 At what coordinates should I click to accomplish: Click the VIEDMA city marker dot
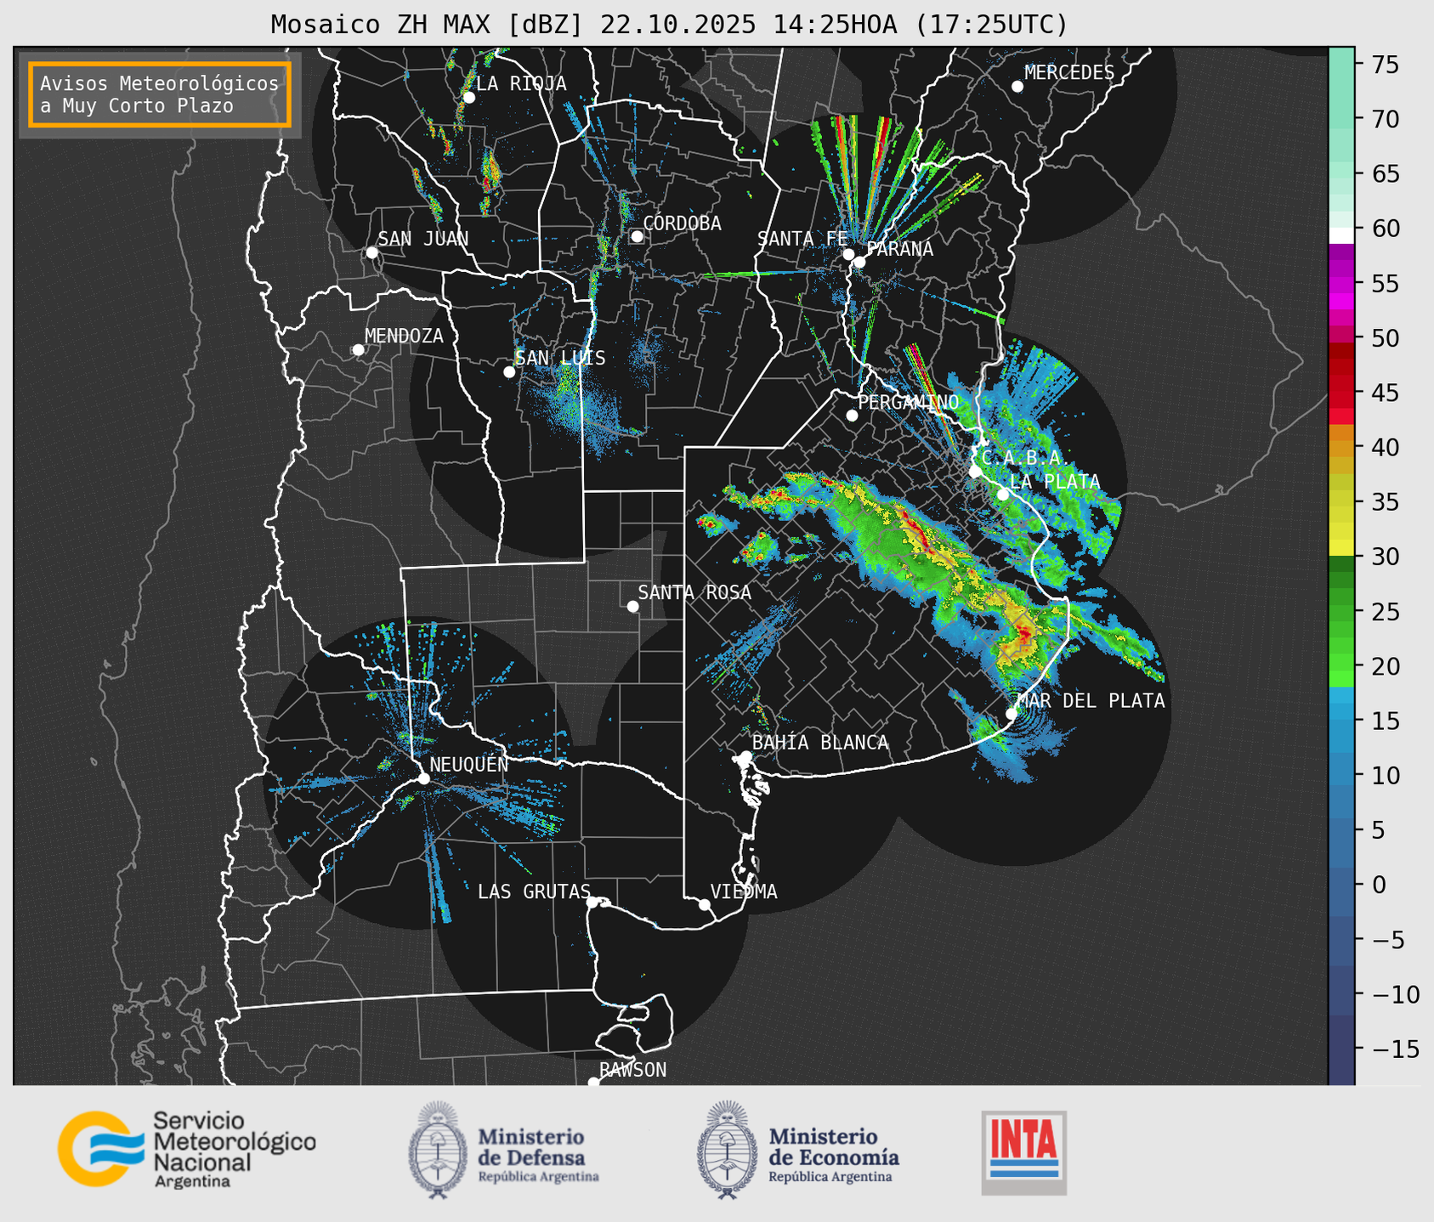705,905
